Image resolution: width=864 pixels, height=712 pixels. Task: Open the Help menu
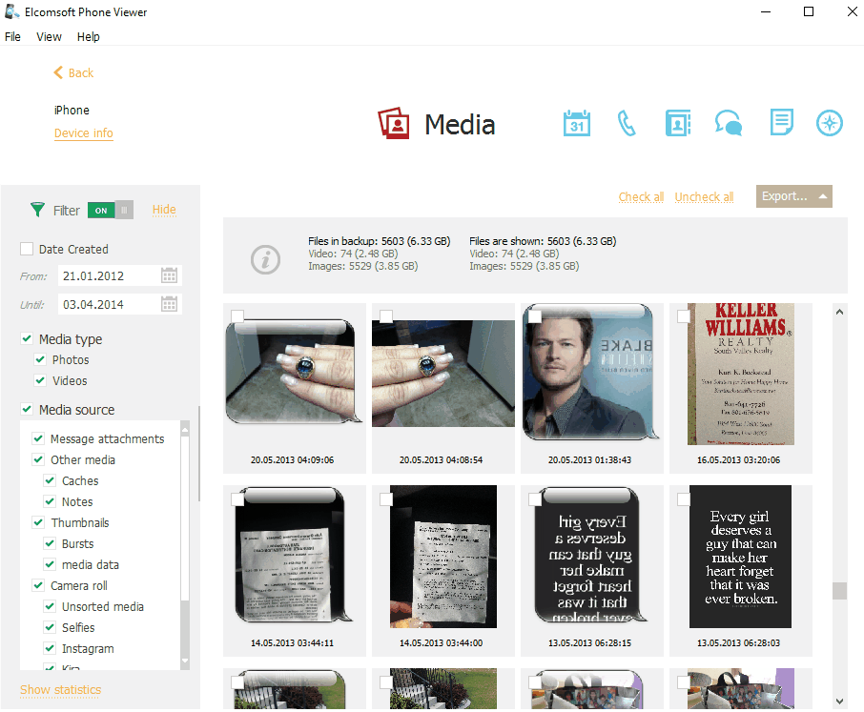click(x=89, y=37)
